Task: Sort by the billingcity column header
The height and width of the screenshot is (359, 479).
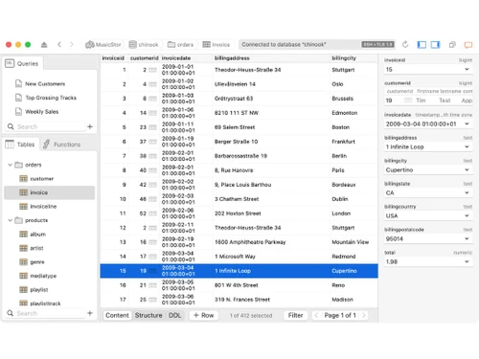Action: pyautogui.click(x=344, y=58)
